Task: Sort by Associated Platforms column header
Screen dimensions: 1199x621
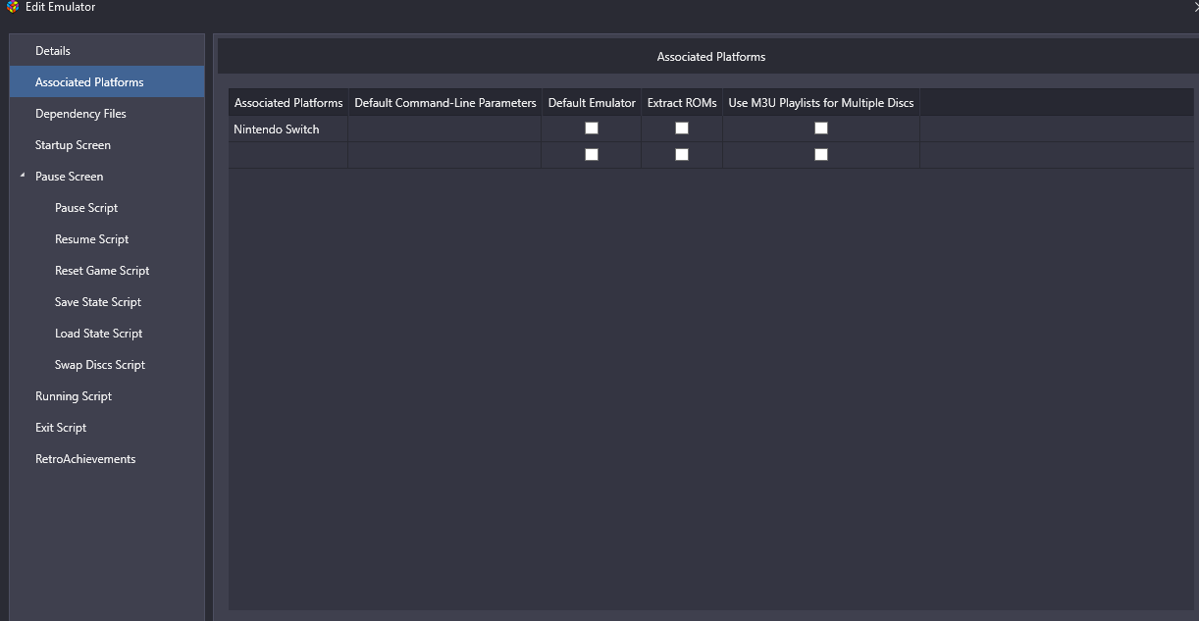Action: coord(288,103)
